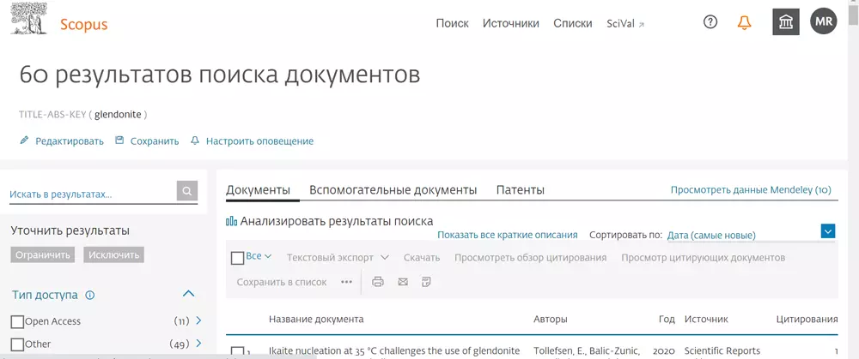Click Сохранить в список
The image size is (859, 359).
coord(282,282)
